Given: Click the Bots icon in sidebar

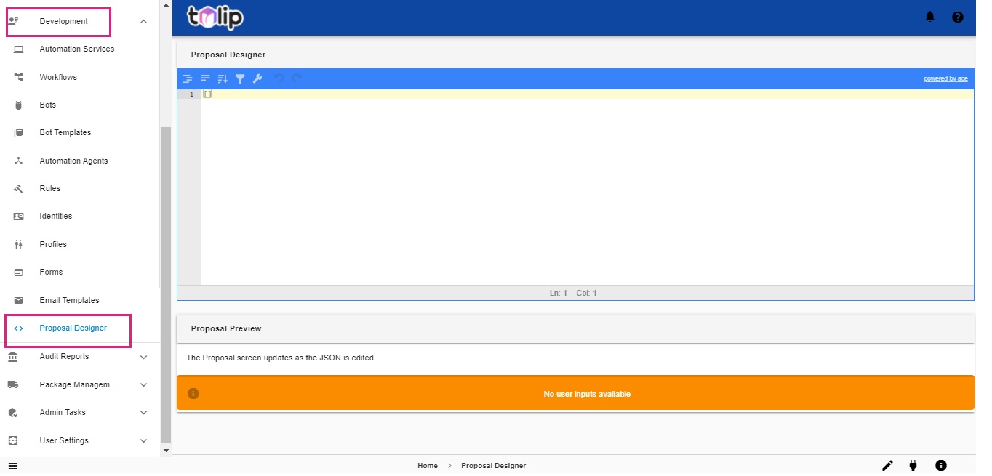Looking at the screenshot, I should click(19, 105).
